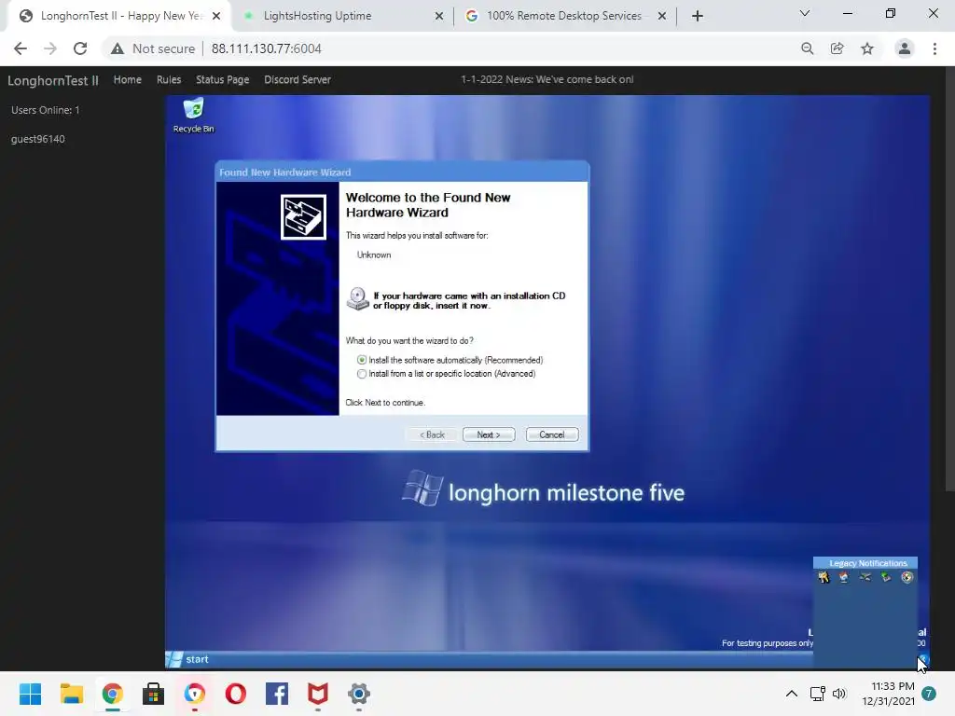Open the Chrome three-dot menu
This screenshot has width=955, height=716.
tap(934, 48)
